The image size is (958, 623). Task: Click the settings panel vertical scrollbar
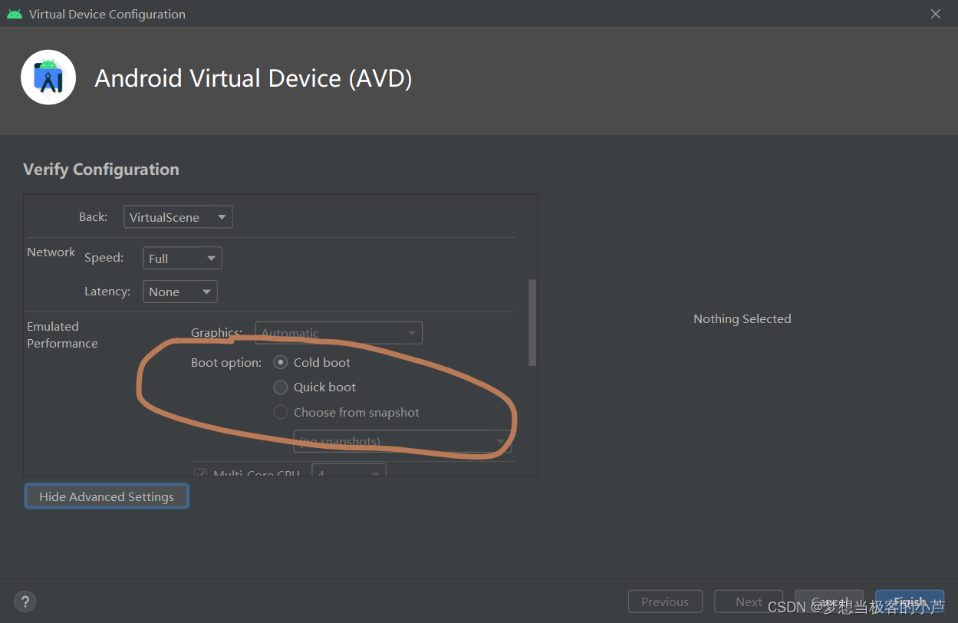click(532, 322)
